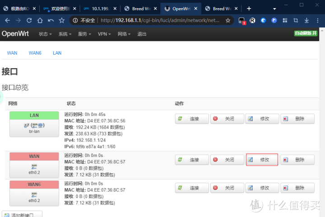Click 删除 button for WAN interface

(x=297, y=160)
